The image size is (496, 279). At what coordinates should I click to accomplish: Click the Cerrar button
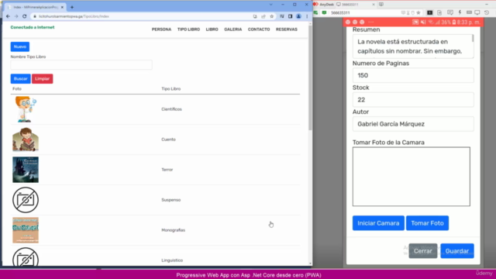click(x=423, y=251)
